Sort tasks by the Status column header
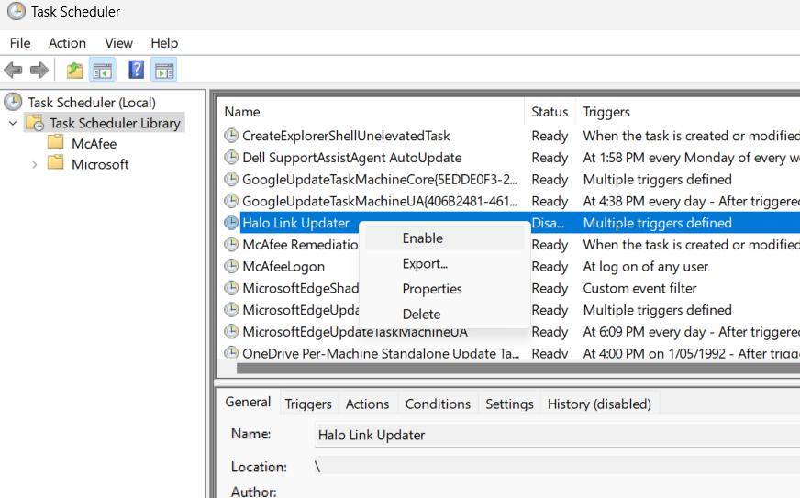This screenshot has width=800, height=498. click(550, 112)
